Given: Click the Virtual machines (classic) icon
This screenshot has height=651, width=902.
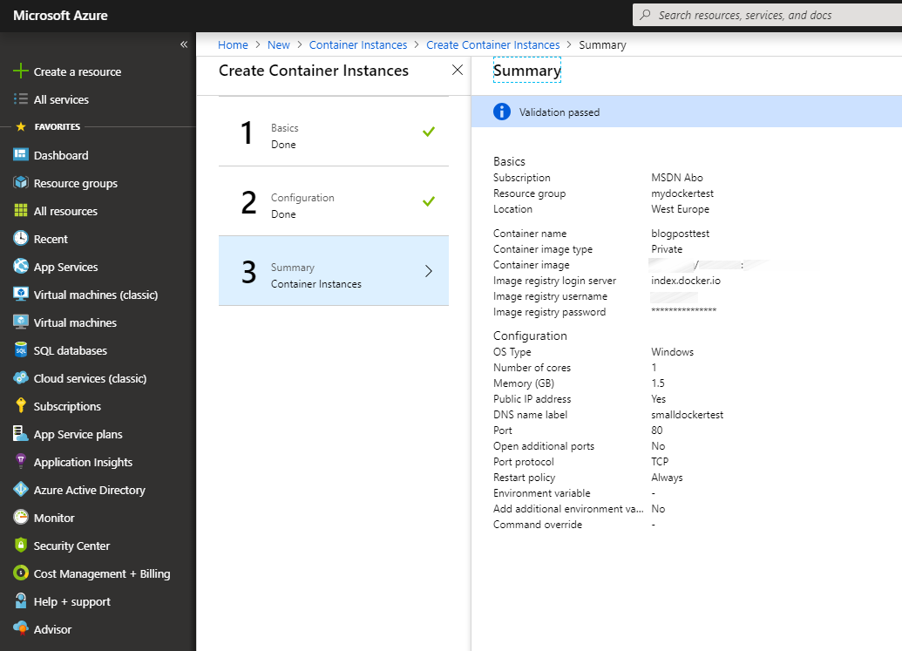Looking at the screenshot, I should 21,294.
